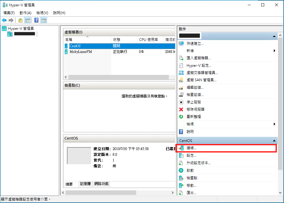Sort by the 狀態 column header
This screenshot has width=284, height=203.
(124, 40)
